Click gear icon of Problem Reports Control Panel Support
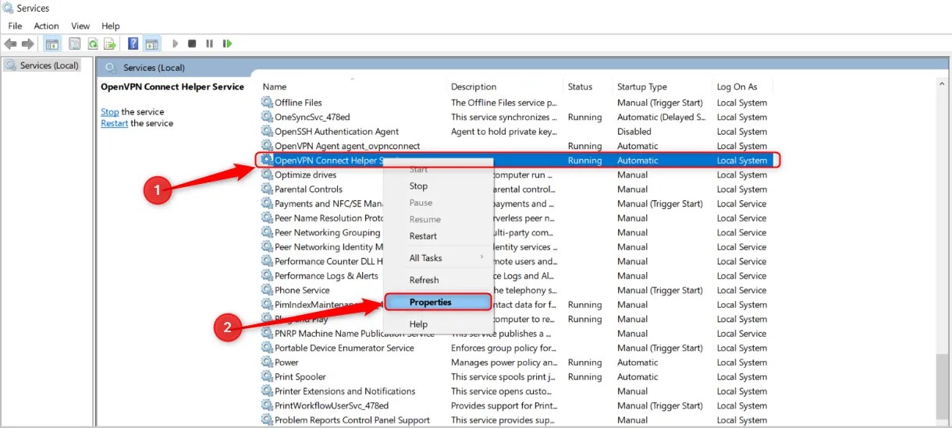The width and height of the screenshot is (952, 428). 267,419
